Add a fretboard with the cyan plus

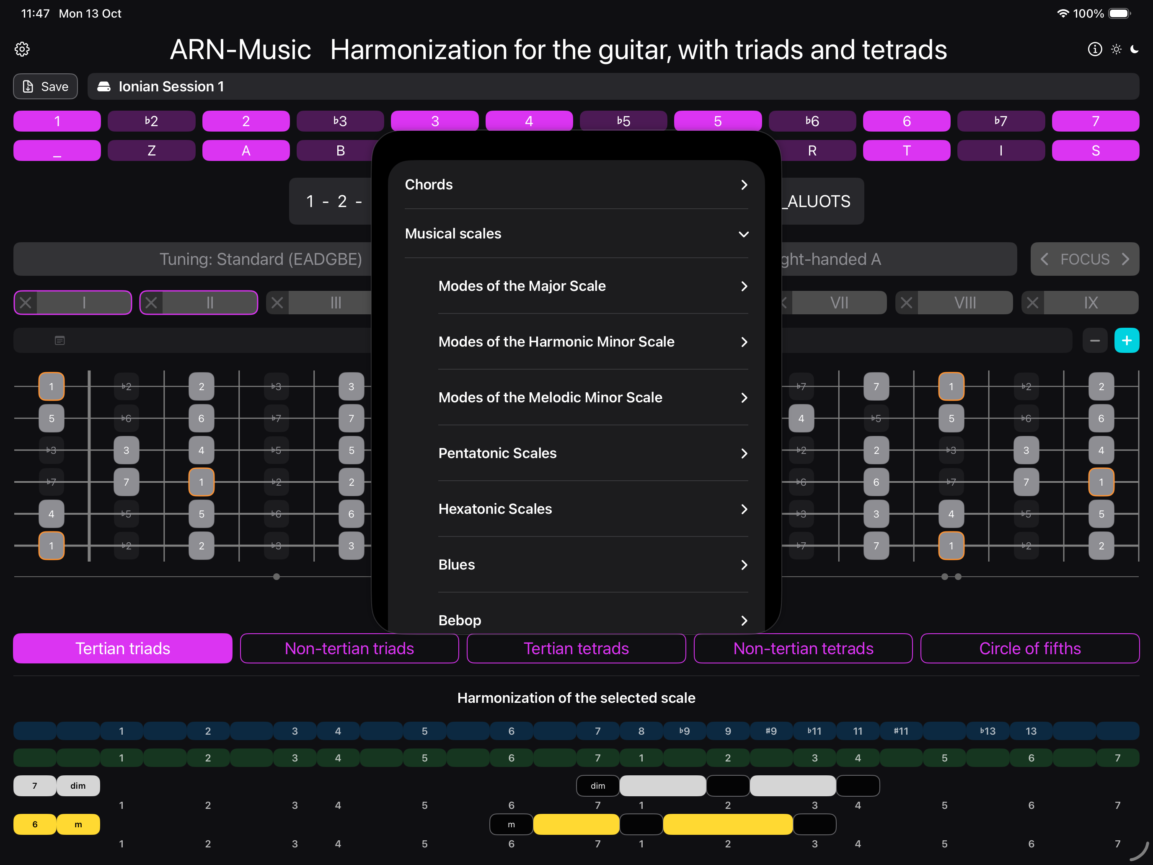click(x=1127, y=340)
